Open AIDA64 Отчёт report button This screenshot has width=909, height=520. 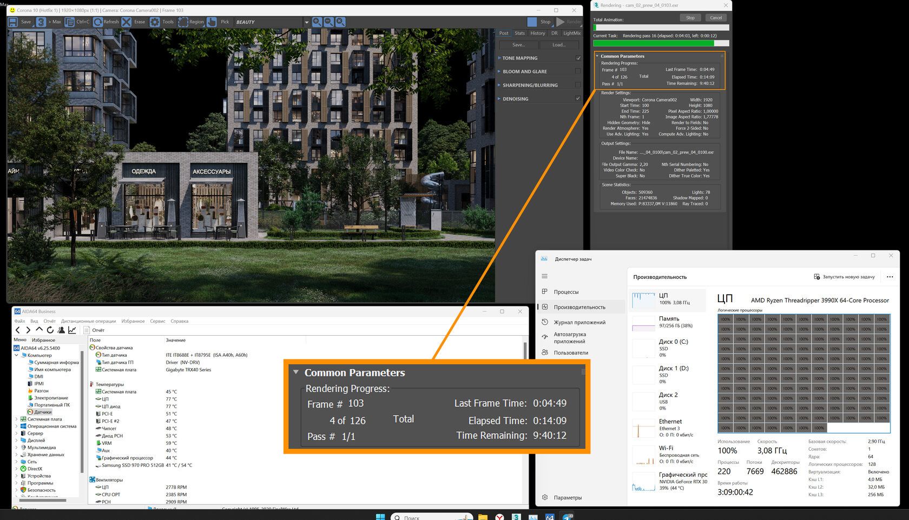[x=95, y=330]
